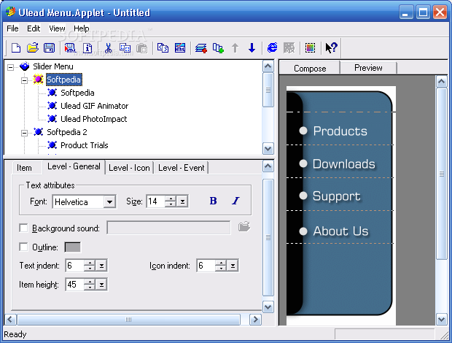Click the Item height value field
The height and width of the screenshot is (343, 452).
click(x=74, y=285)
